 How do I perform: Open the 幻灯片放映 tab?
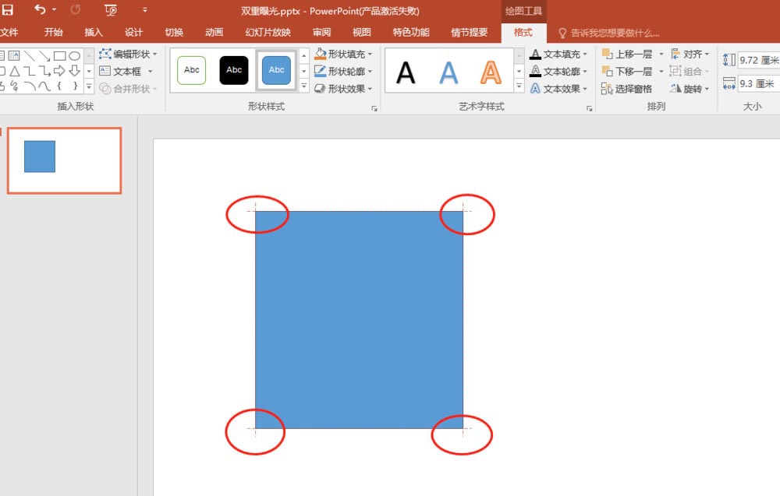[268, 32]
